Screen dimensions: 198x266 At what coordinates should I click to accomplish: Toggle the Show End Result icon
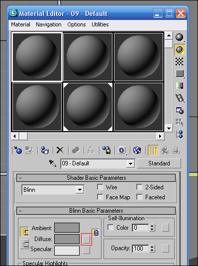[x=153, y=150]
